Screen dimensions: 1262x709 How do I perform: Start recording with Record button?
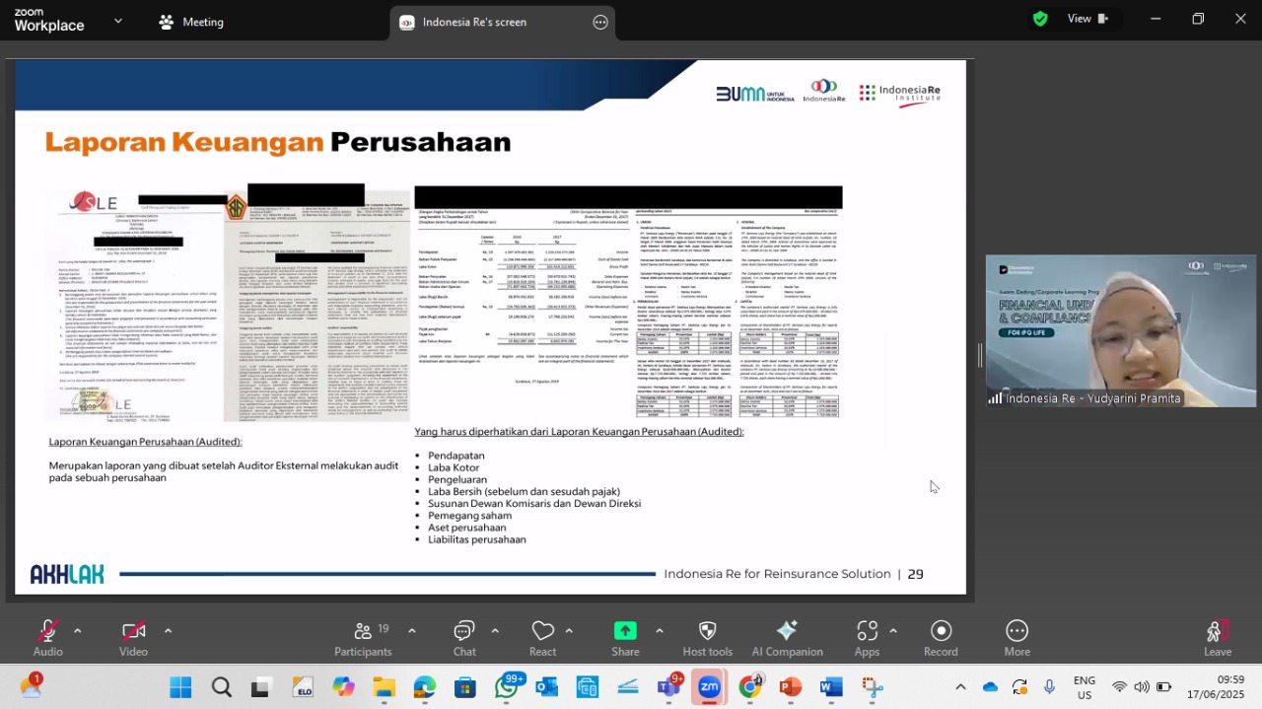941,637
